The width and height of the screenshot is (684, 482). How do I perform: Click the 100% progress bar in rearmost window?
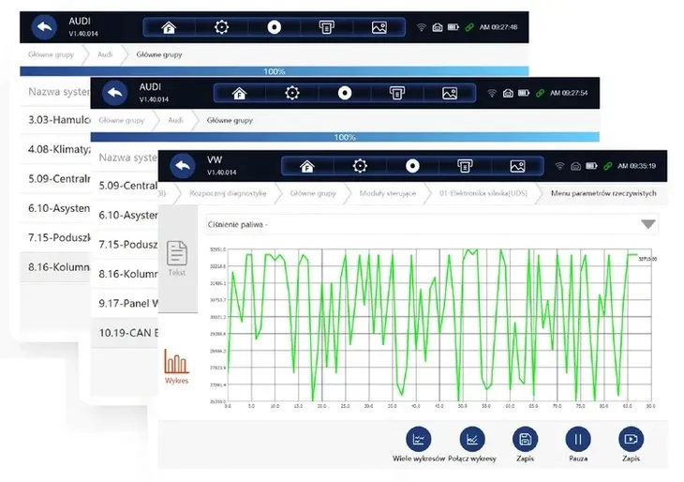(x=274, y=71)
